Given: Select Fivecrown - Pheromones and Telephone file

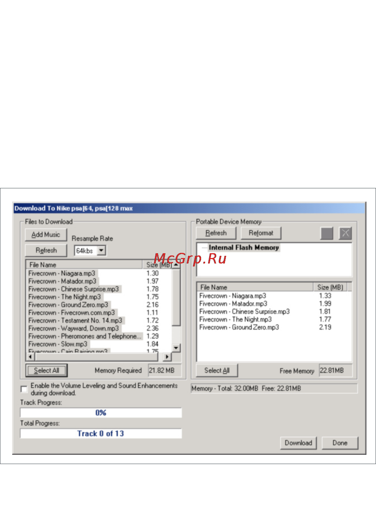Looking at the screenshot, I should click(x=85, y=336).
